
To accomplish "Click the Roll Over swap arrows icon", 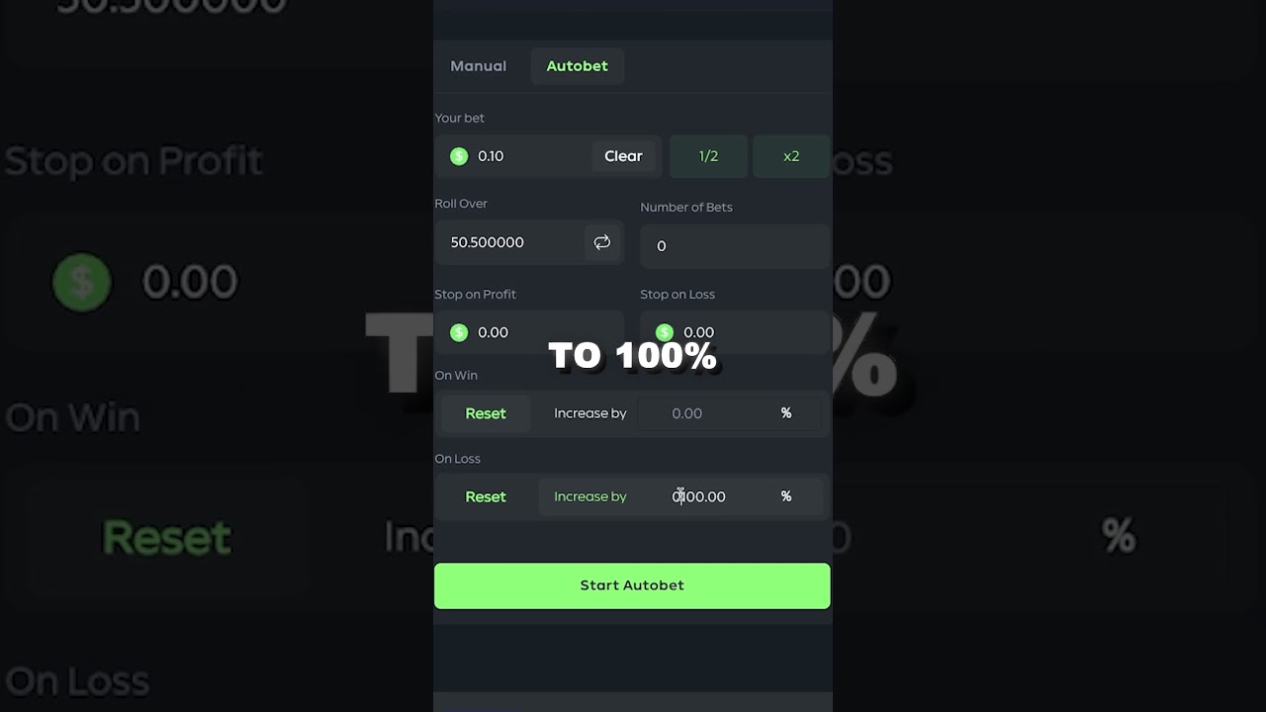I will pos(601,242).
